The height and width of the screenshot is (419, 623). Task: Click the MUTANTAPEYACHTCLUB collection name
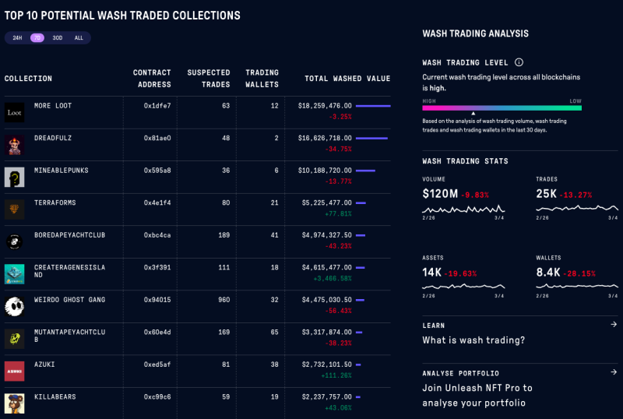point(69,336)
